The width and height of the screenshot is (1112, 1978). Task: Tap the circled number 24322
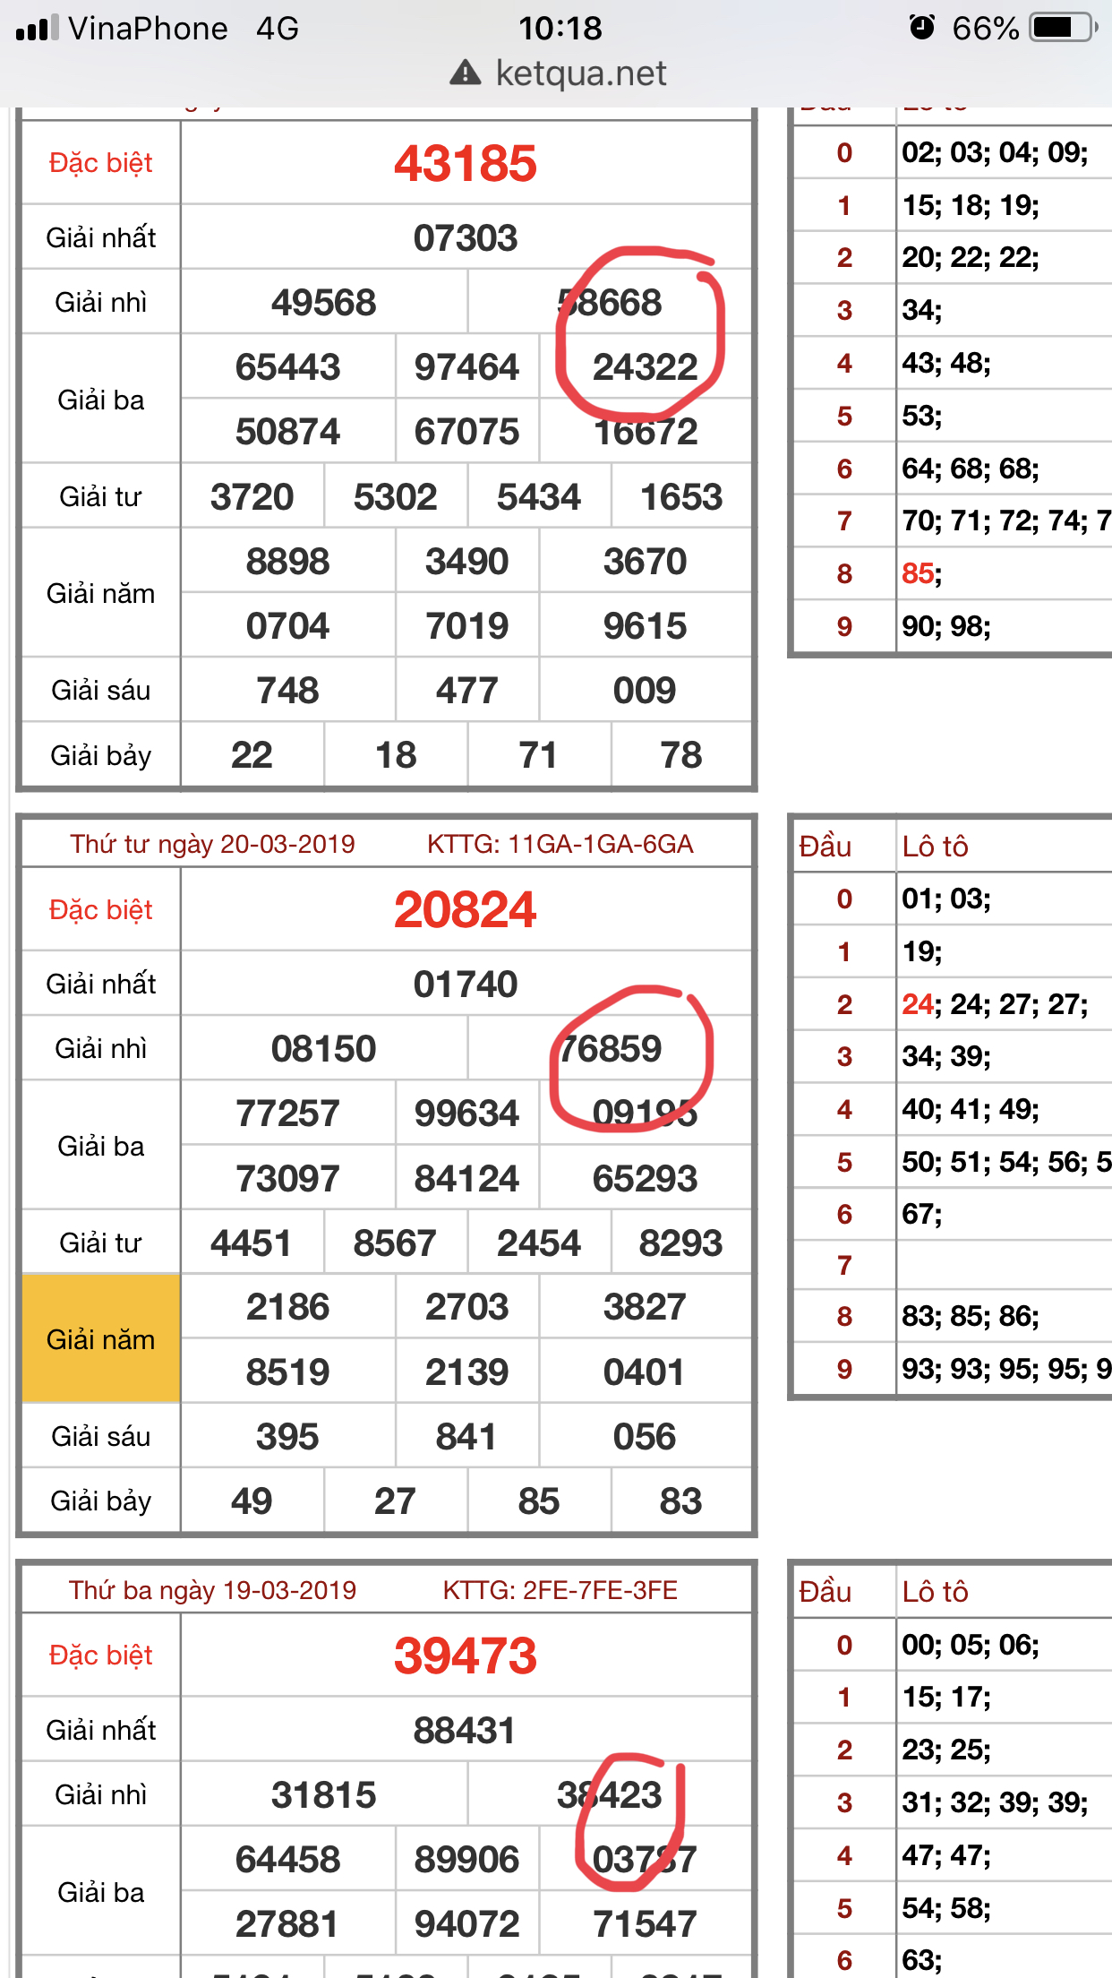point(645,367)
